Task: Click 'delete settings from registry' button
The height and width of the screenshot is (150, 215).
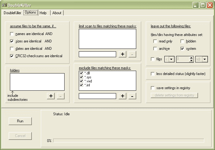Action: point(174,95)
